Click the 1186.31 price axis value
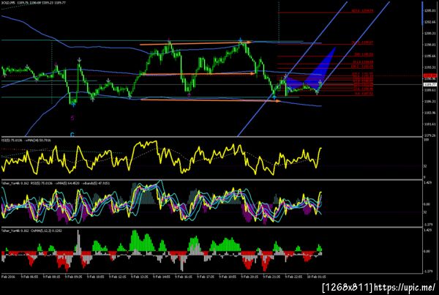 429,102
